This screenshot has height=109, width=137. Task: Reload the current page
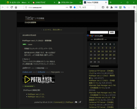pyautogui.click(x=12, y=7)
